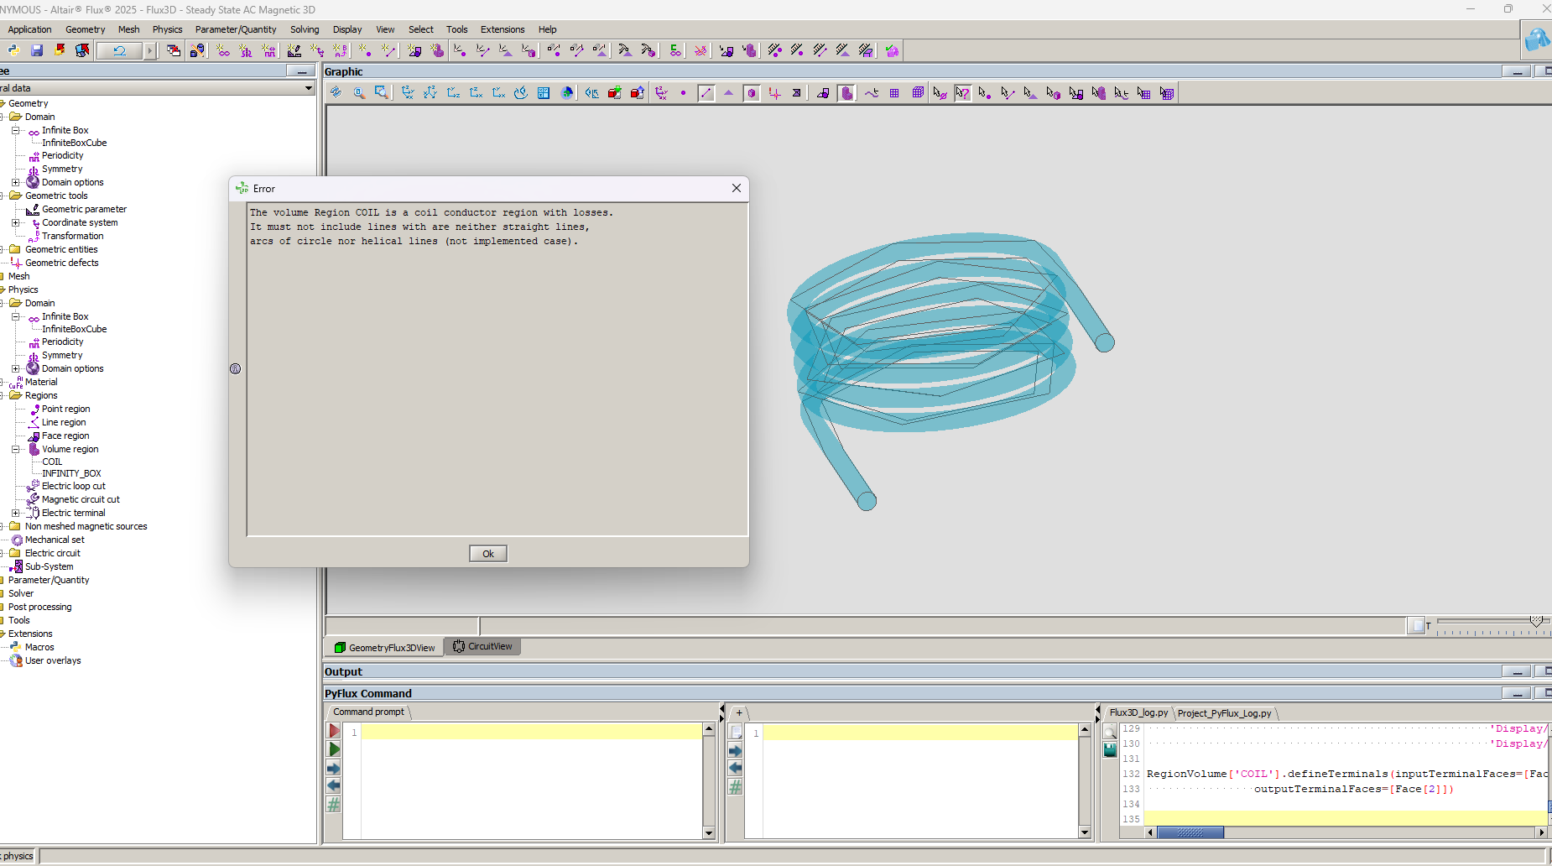Click the new Periodicity toolbar icon

point(269,50)
